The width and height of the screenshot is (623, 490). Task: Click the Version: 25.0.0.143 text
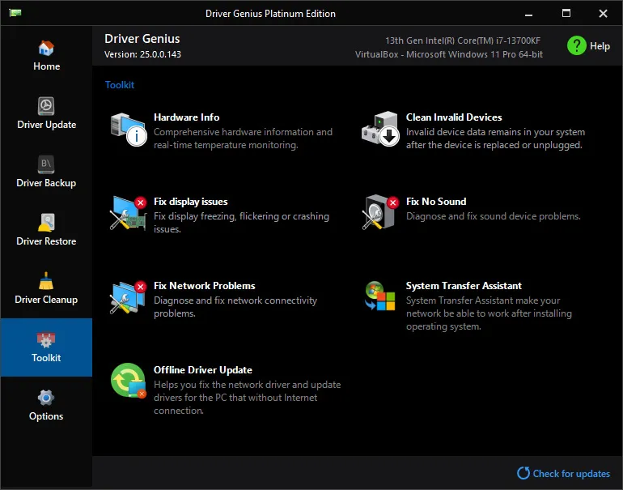tap(142, 54)
